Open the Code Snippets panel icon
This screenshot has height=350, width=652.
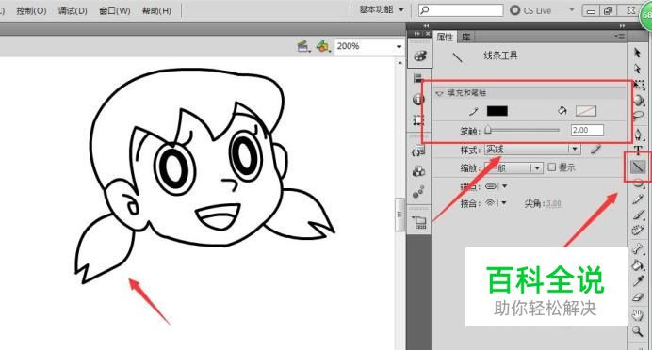pyautogui.click(x=418, y=151)
